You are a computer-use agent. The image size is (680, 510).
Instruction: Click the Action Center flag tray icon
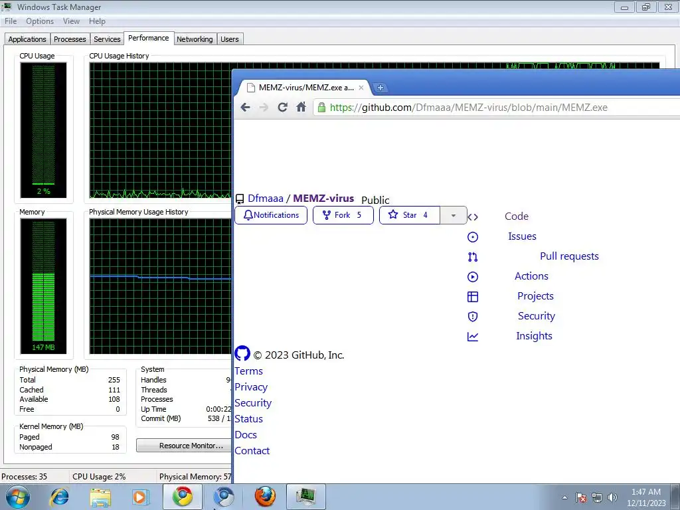click(x=581, y=497)
